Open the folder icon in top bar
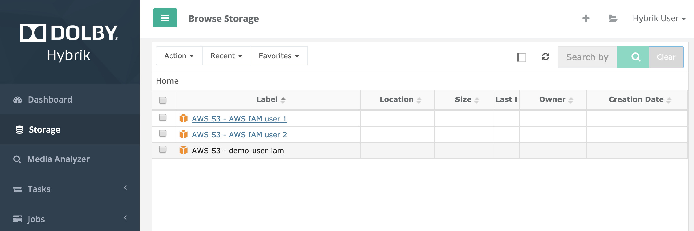This screenshot has width=694, height=231. click(x=613, y=18)
